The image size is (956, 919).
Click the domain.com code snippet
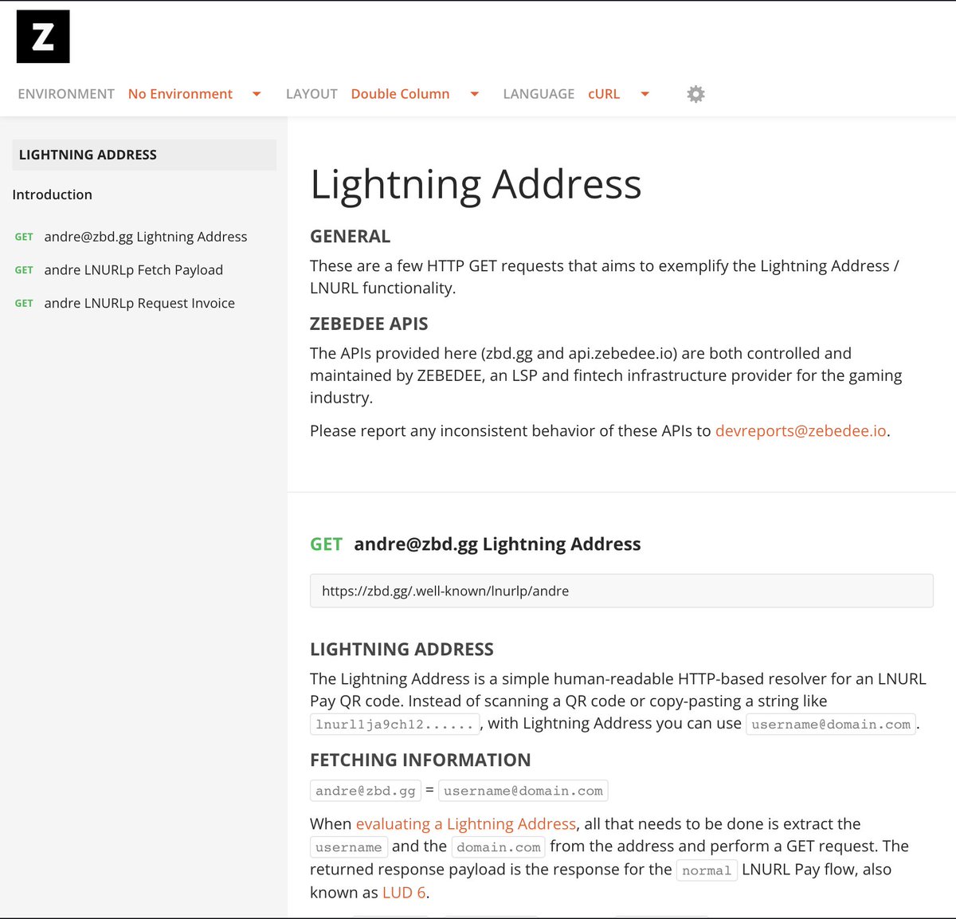[499, 846]
